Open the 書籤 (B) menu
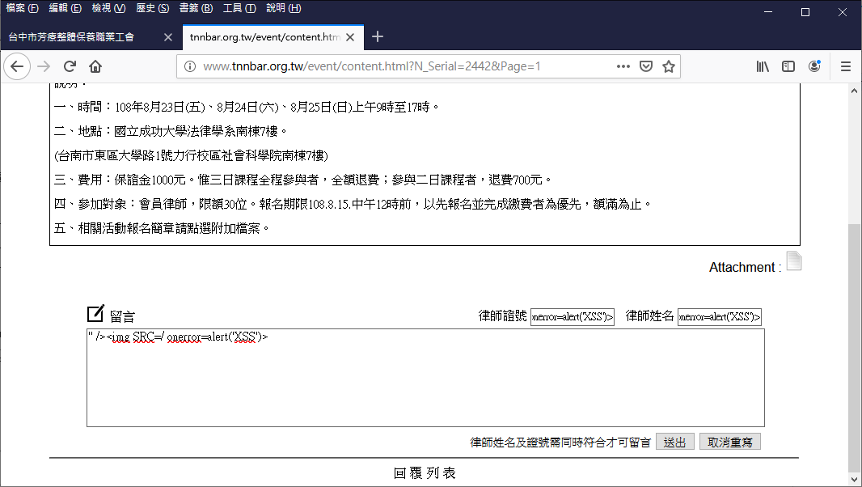 (196, 8)
